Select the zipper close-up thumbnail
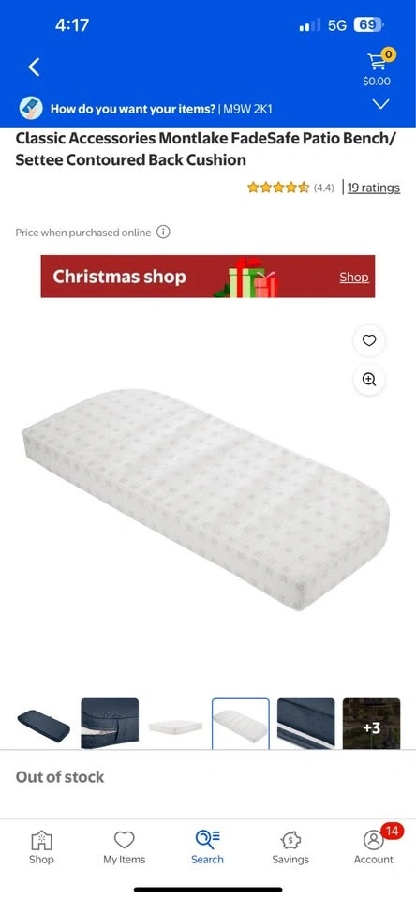The width and height of the screenshot is (416, 900). (x=110, y=723)
